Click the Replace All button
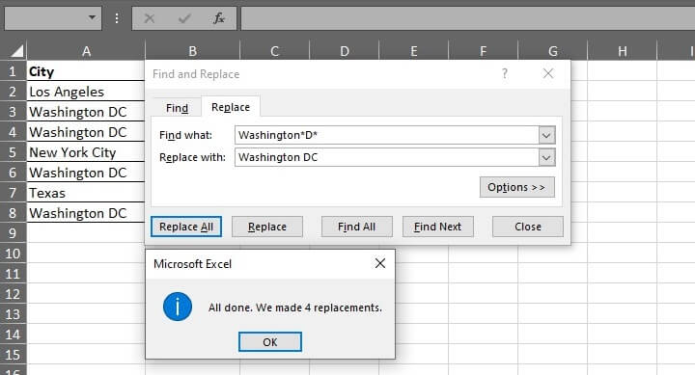Viewport: 695px width, 375px height. pos(186,227)
